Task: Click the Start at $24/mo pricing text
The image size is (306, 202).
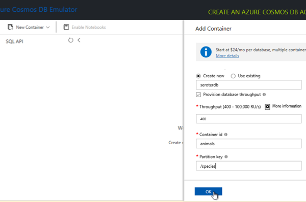Action: (x=261, y=50)
